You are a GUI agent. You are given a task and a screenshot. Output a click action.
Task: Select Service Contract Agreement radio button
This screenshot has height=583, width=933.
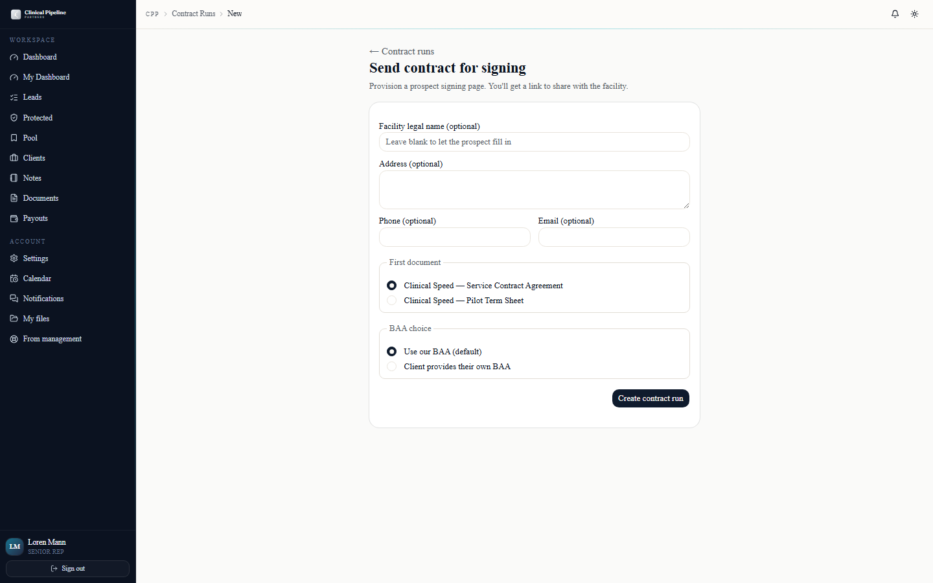click(391, 286)
